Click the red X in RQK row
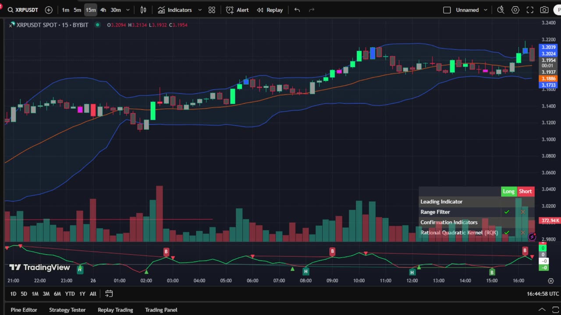This screenshot has width=561, height=315. click(522, 232)
